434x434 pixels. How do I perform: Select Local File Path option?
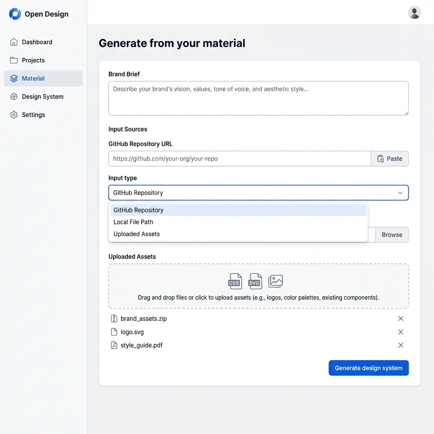238,222
